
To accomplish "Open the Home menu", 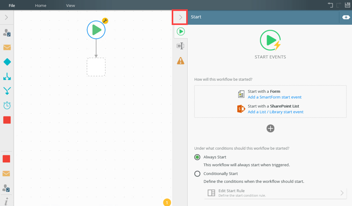I will (x=41, y=5).
